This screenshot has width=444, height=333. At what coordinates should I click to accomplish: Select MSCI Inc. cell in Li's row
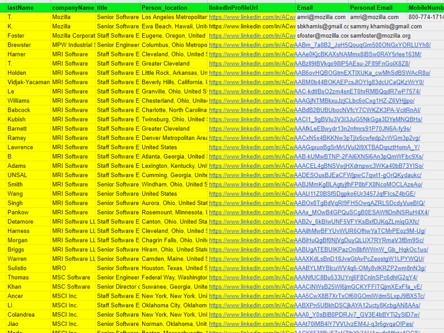coord(73,305)
